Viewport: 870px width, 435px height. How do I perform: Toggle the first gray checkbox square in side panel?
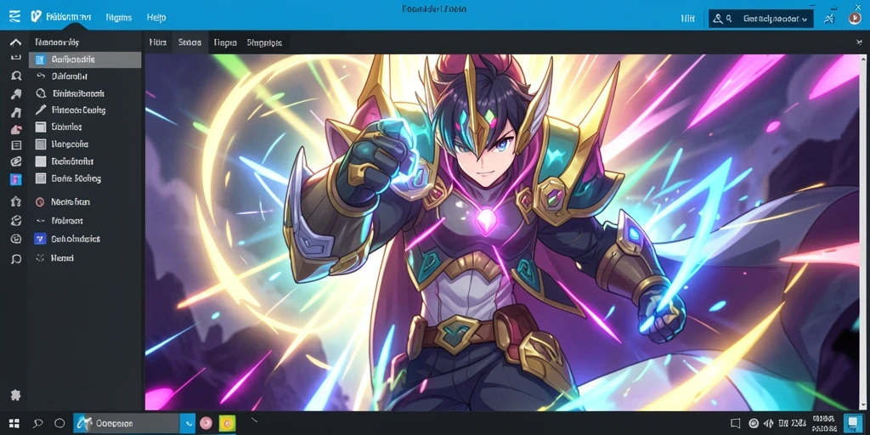40,127
